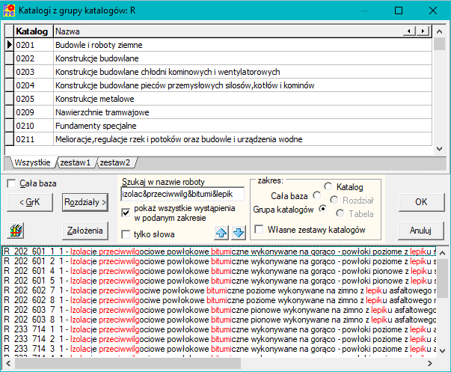
Task: Select the disabled Tabela radio button
Action: (340, 213)
